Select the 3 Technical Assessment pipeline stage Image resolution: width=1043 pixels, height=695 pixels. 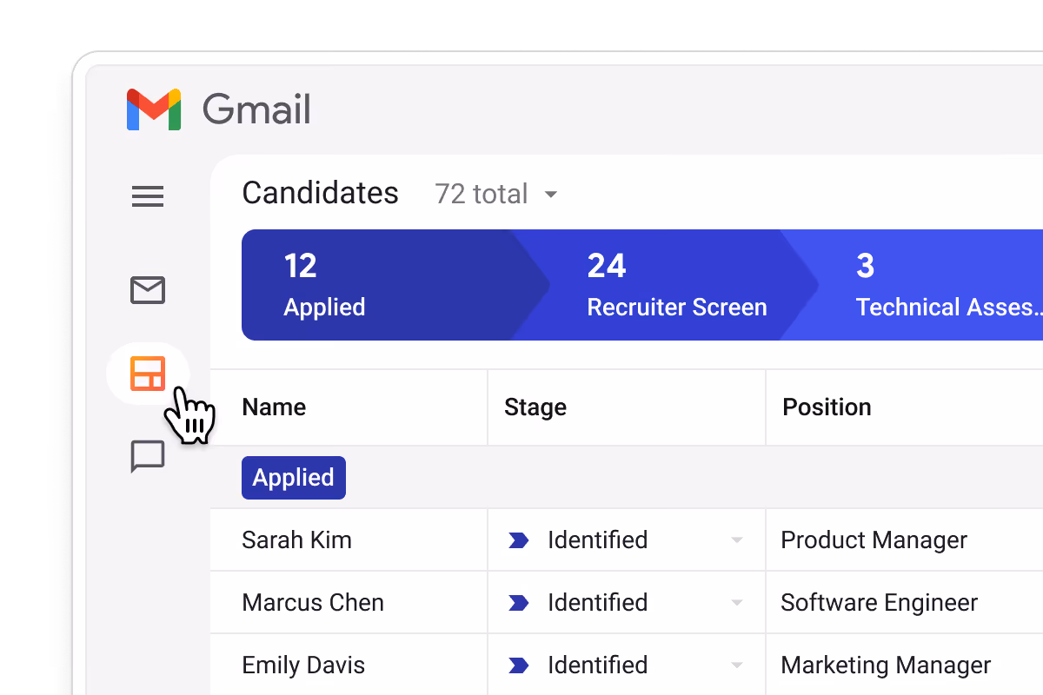coord(913,285)
